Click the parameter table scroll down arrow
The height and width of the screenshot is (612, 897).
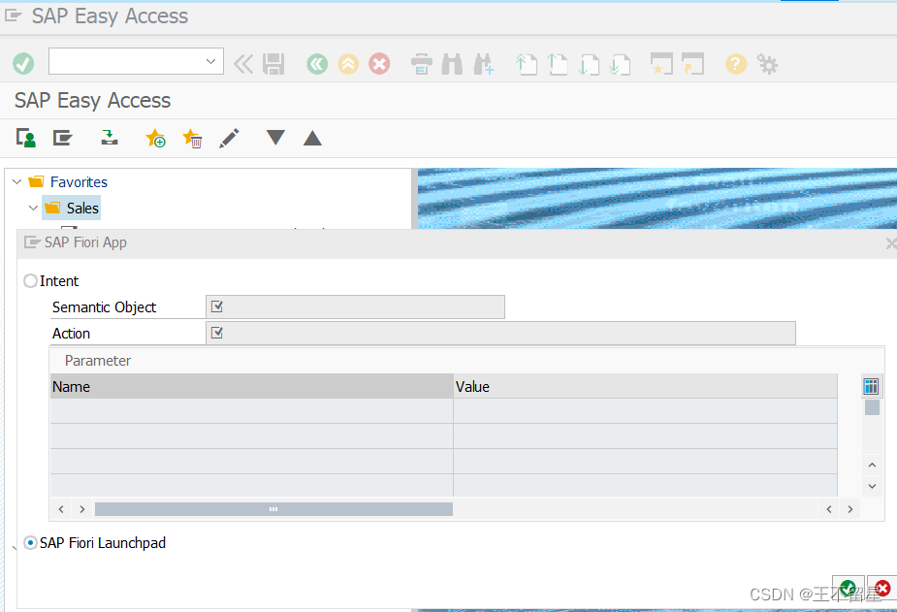pos(872,486)
